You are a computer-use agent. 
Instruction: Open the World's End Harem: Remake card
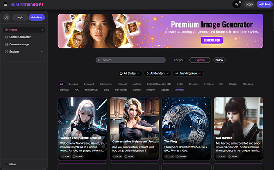coord(82,129)
